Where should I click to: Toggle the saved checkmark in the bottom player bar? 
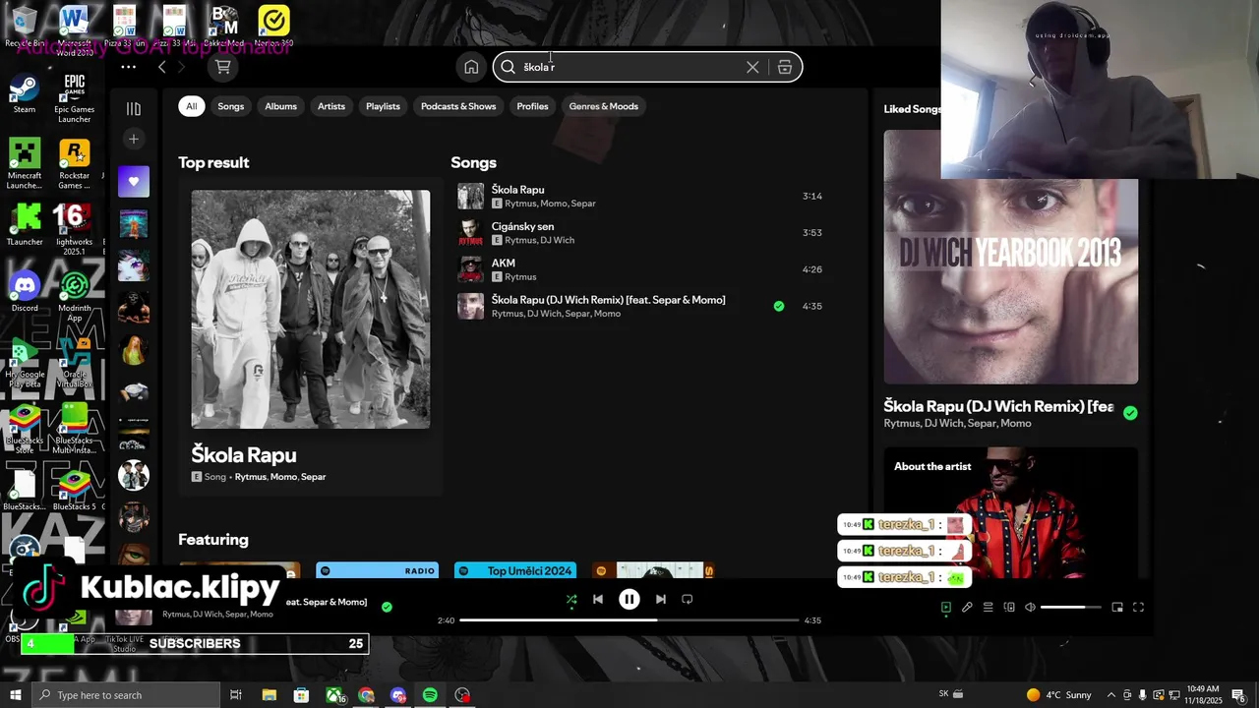coord(387,607)
